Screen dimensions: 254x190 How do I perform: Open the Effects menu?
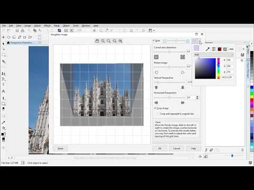tap(47, 26)
